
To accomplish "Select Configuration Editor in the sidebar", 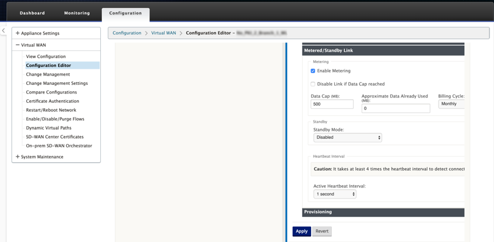I will [x=62, y=65].
